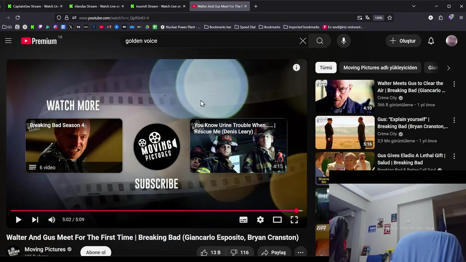The image size is (466, 262).
Task: List all tabs dropdown arrow
Action: tap(414, 6)
